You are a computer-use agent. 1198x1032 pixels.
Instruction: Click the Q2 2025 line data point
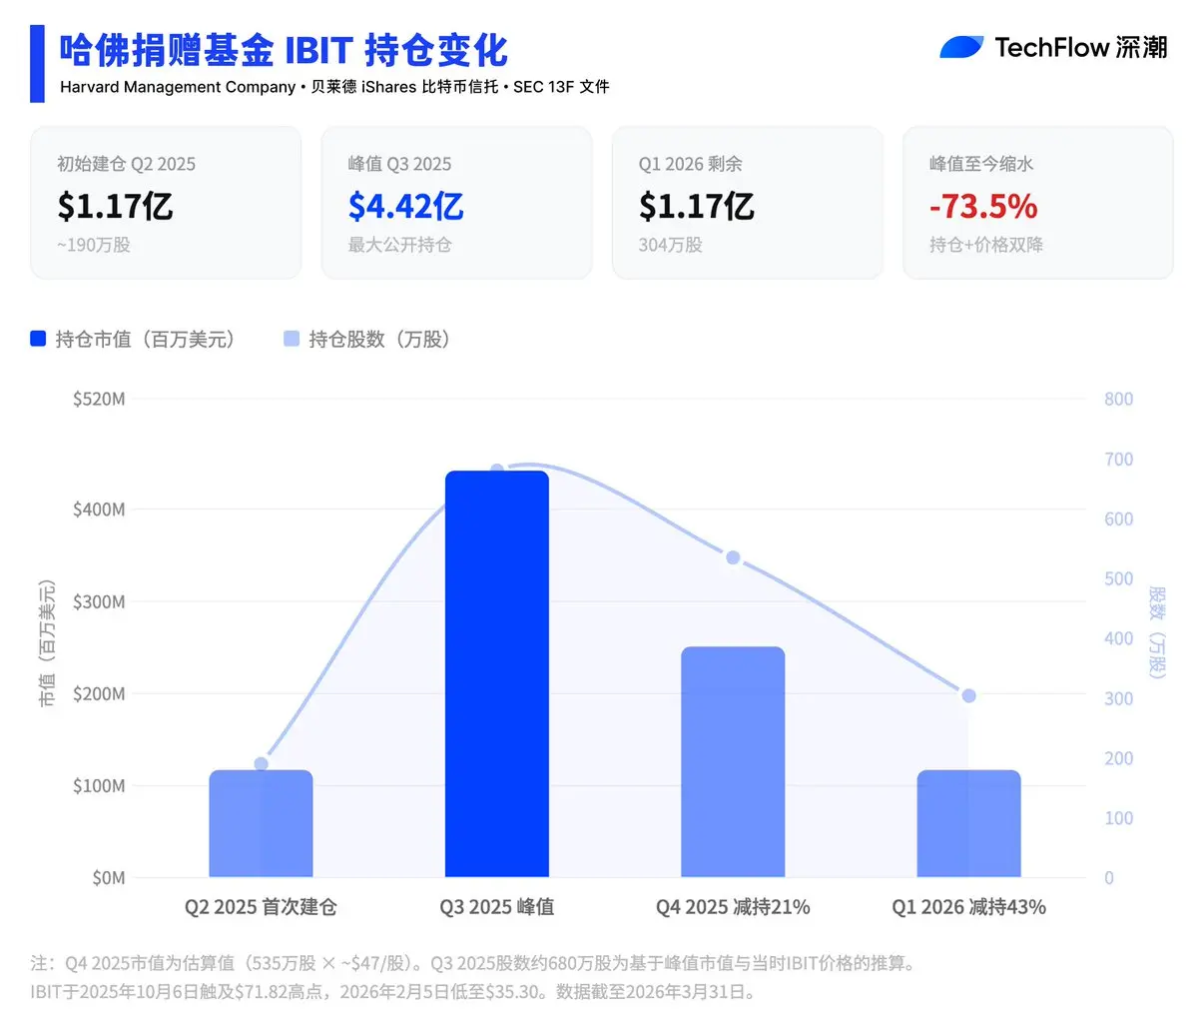pyautogui.click(x=261, y=764)
